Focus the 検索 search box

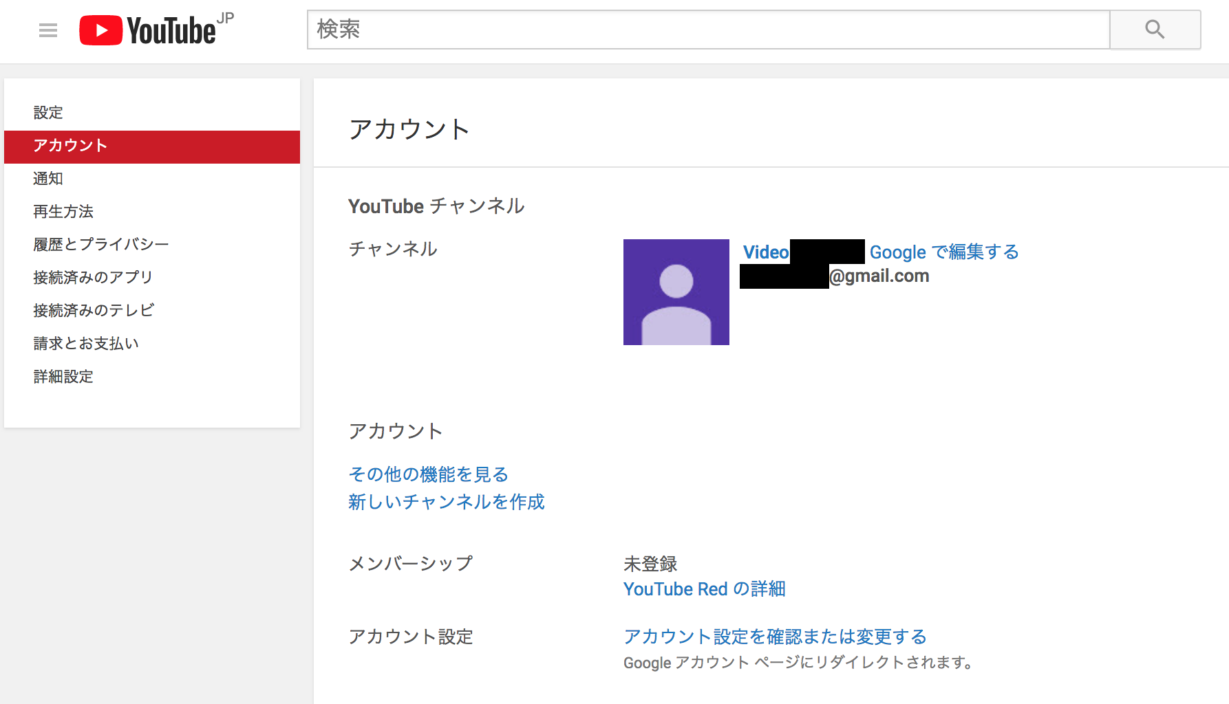pos(708,30)
